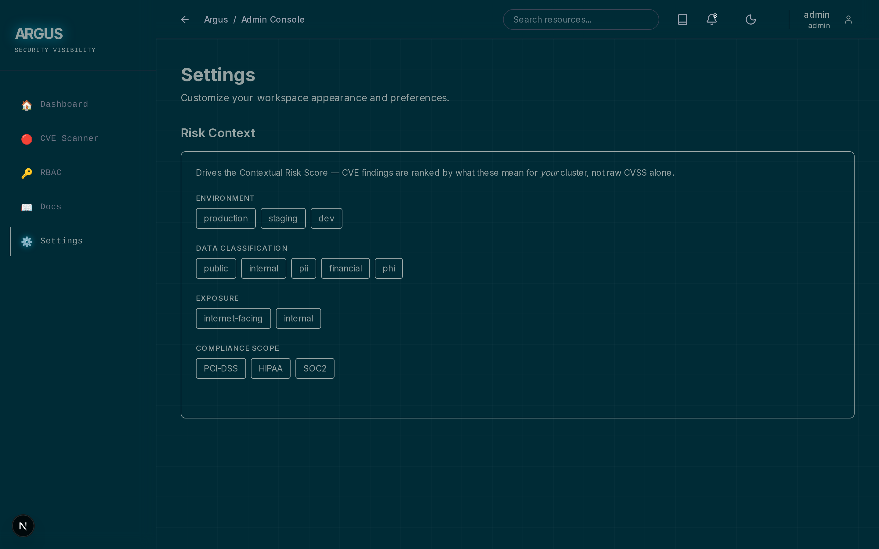Open CVE Scanner in sidebar
879x549 pixels.
[78, 139]
